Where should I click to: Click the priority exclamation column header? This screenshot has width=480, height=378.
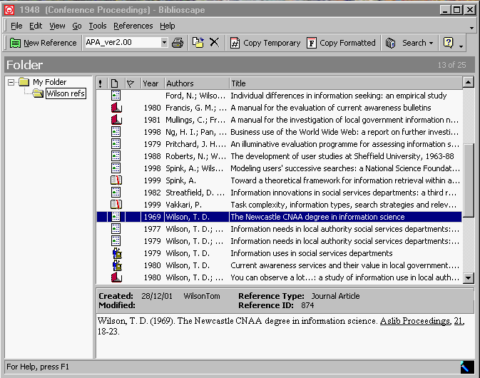[x=101, y=83]
